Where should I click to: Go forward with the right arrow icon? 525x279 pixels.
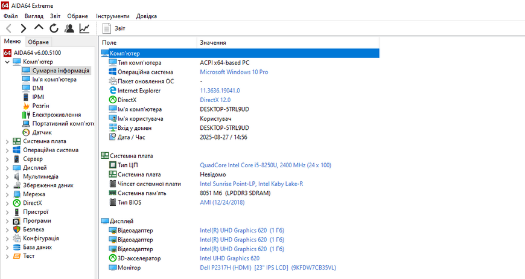(x=23, y=28)
